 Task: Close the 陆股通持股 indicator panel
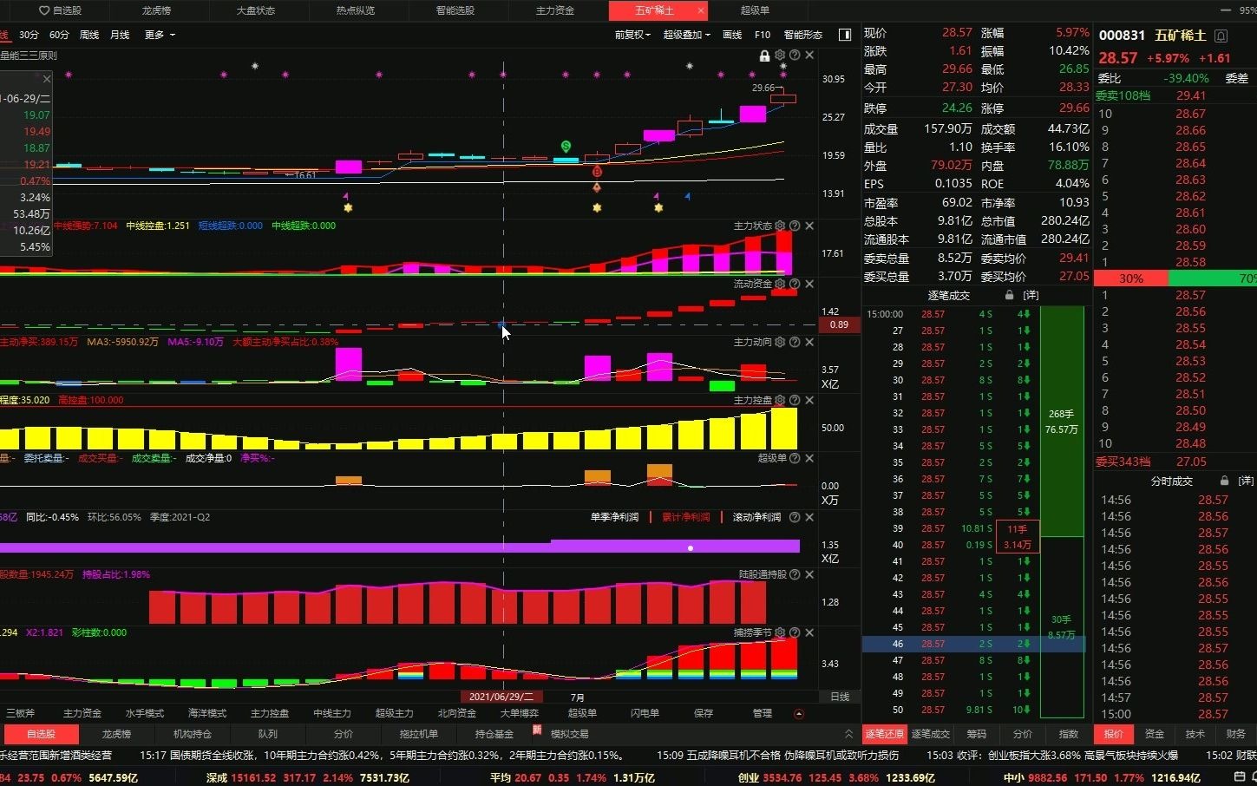809,574
